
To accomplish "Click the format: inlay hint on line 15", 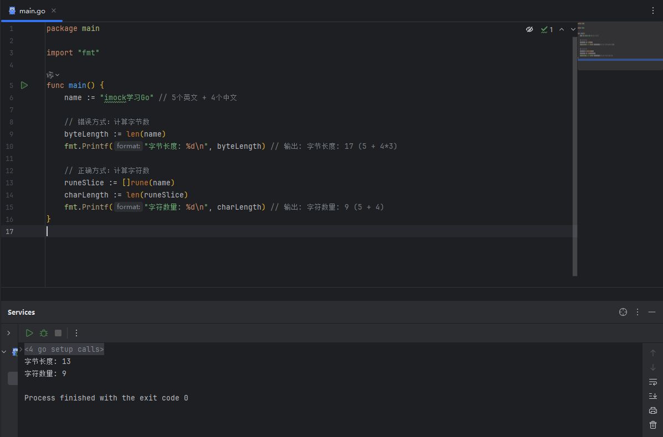I will point(128,207).
